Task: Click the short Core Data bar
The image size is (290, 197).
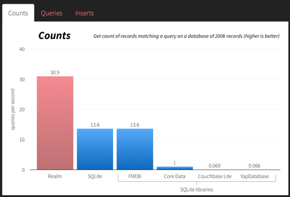Action: pos(175,168)
